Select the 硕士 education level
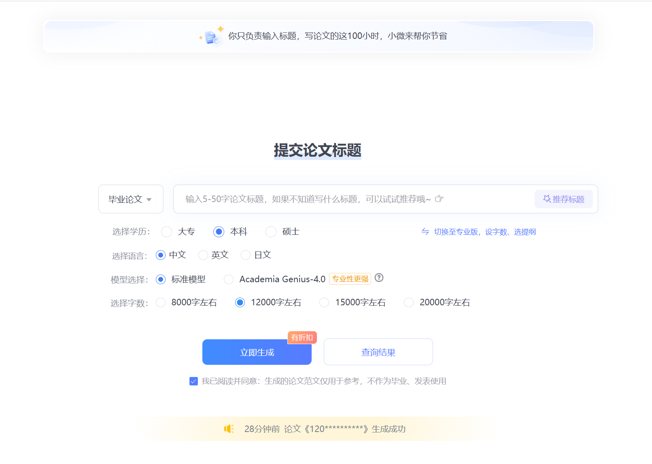 (270, 232)
